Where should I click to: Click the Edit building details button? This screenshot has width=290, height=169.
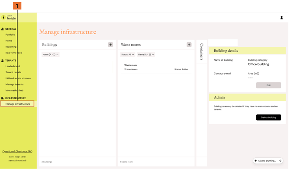point(268,85)
